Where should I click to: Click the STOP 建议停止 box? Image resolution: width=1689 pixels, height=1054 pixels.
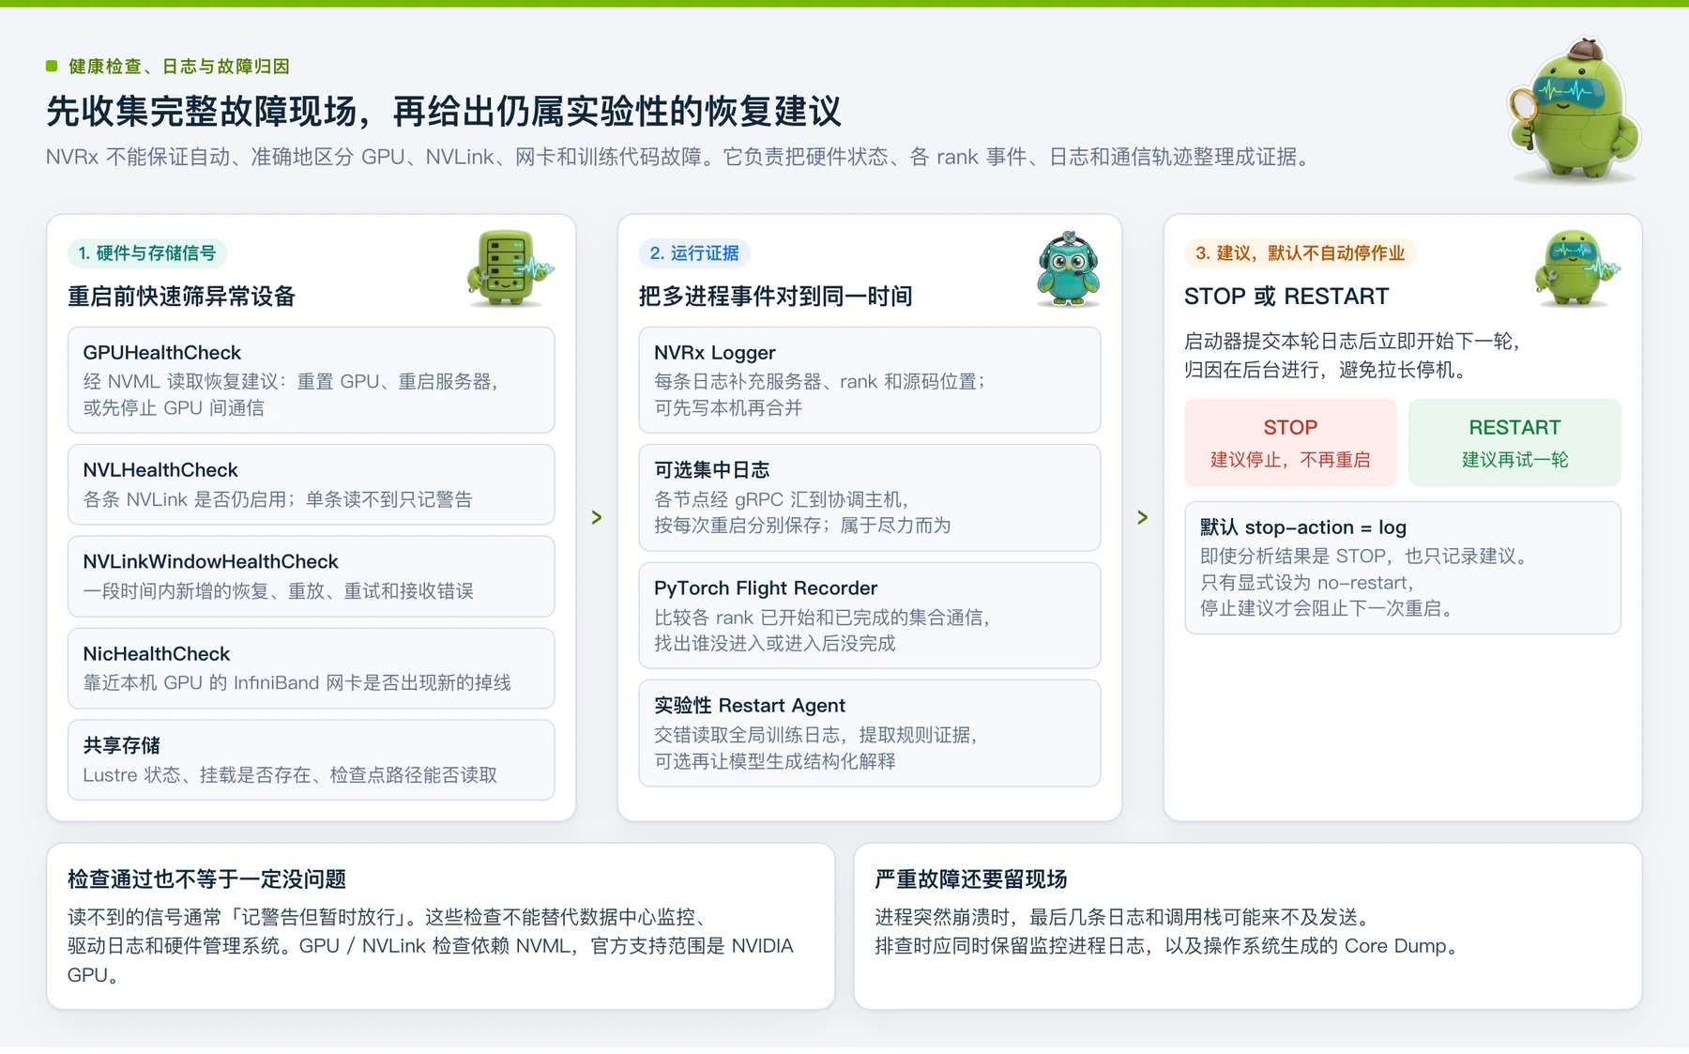coord(1290,442)
